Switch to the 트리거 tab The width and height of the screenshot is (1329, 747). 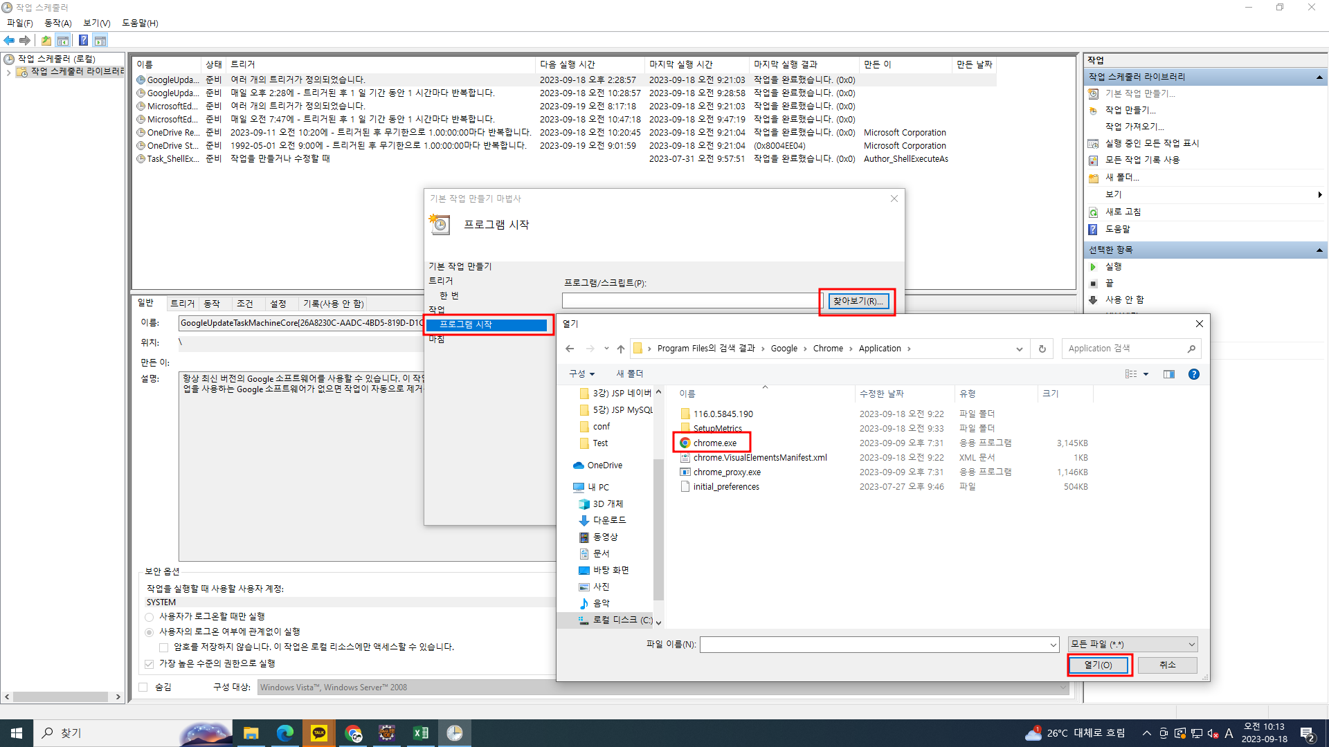[183, 304]
